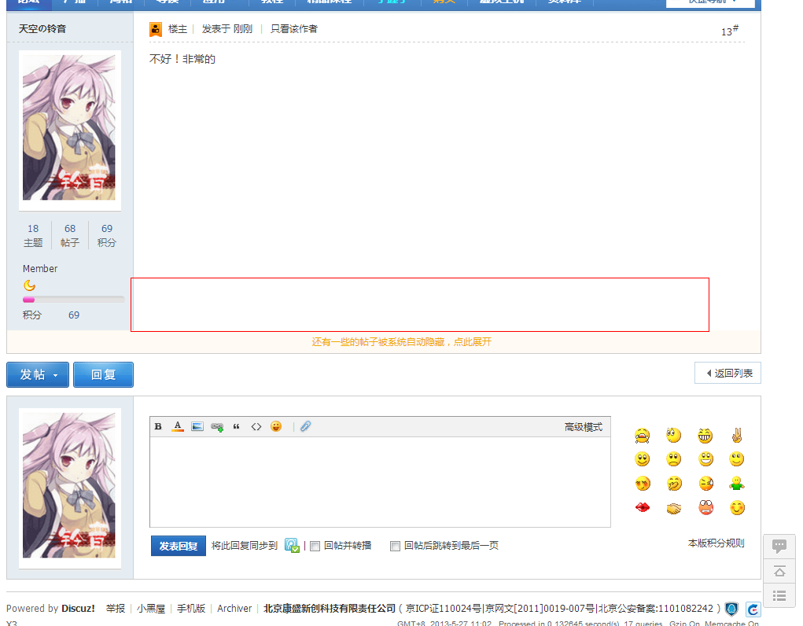Click the orange 楼主 author badge icon
803x626 pixels.
156,29
